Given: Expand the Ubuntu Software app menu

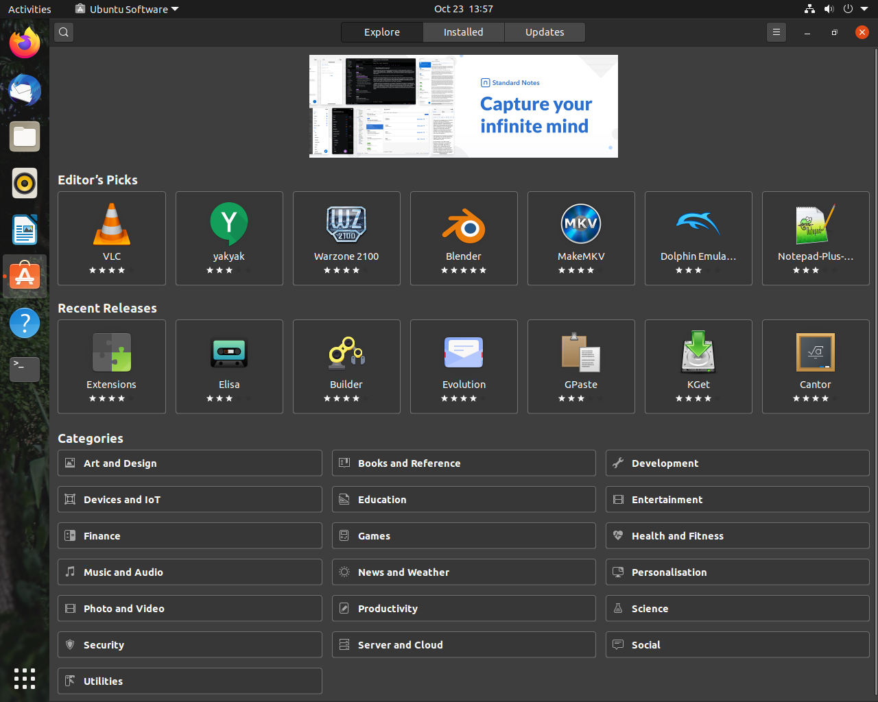Looking at the screenshot, I should click(x=127, y=9).
